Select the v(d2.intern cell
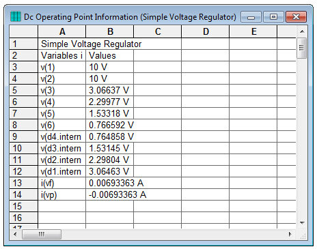The height and width of the screenshot is (249, 317). click(x=62, y=160)
